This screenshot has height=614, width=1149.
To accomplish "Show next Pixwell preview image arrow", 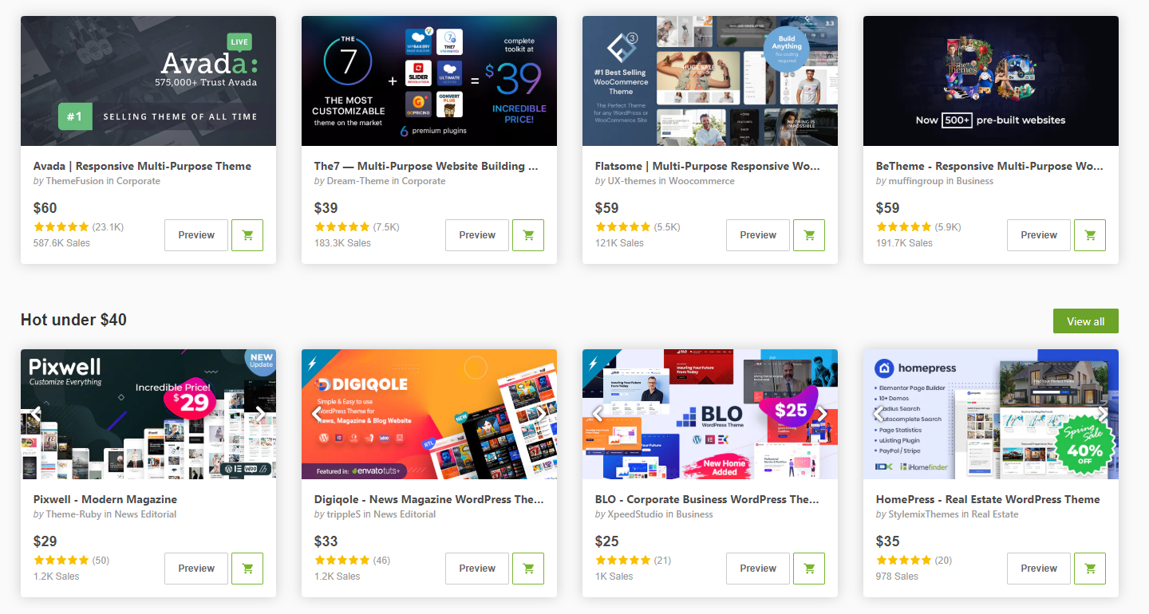I will click(261, 414).
